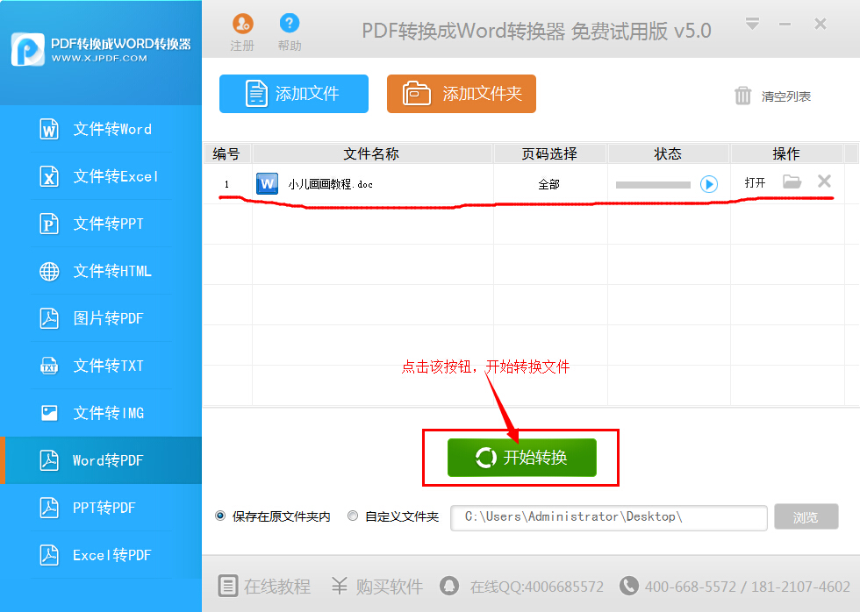Select 文件转Word in sidebar
Viewport: 860px width, 612px height.
pos(101,129)
